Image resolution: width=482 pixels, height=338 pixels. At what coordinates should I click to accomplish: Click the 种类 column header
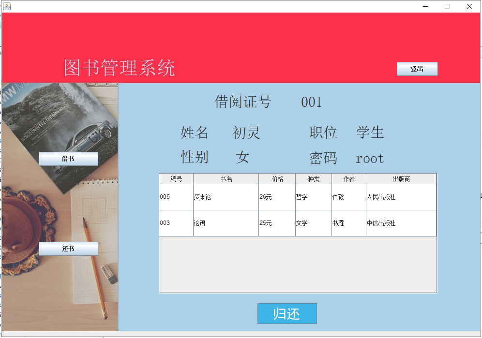click(x=314, y=179)
